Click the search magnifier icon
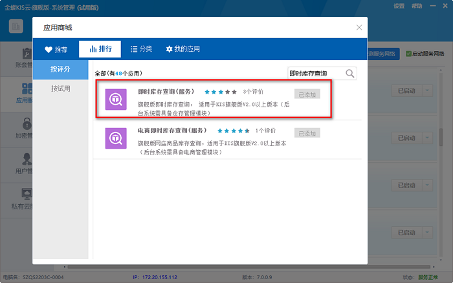The image size is (453, 283). (350, 74)
